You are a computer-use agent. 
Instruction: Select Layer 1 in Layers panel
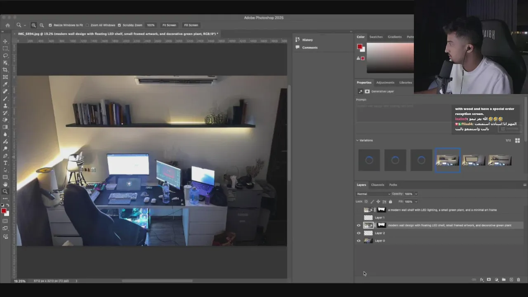click(x=379, y=217)
